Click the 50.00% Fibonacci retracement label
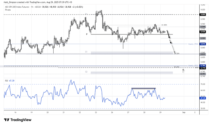Viewport: 210px width, 125px height. click(x=177, y=67)
